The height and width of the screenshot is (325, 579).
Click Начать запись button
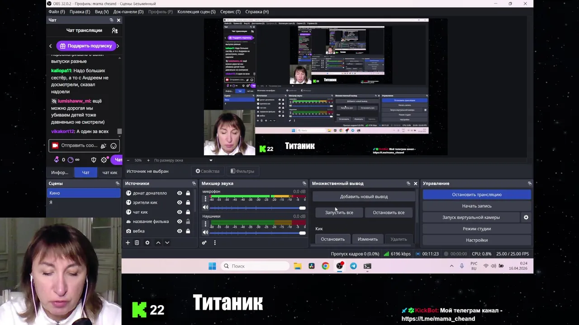point(477,206)
